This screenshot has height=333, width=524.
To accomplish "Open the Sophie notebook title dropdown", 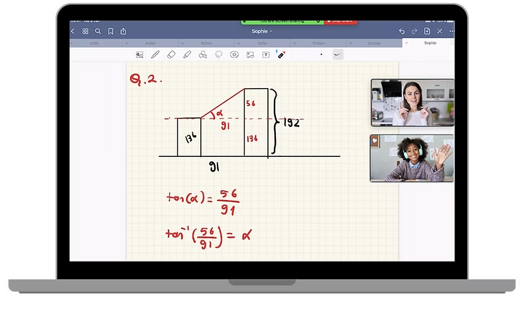I will tap(261, 31).
